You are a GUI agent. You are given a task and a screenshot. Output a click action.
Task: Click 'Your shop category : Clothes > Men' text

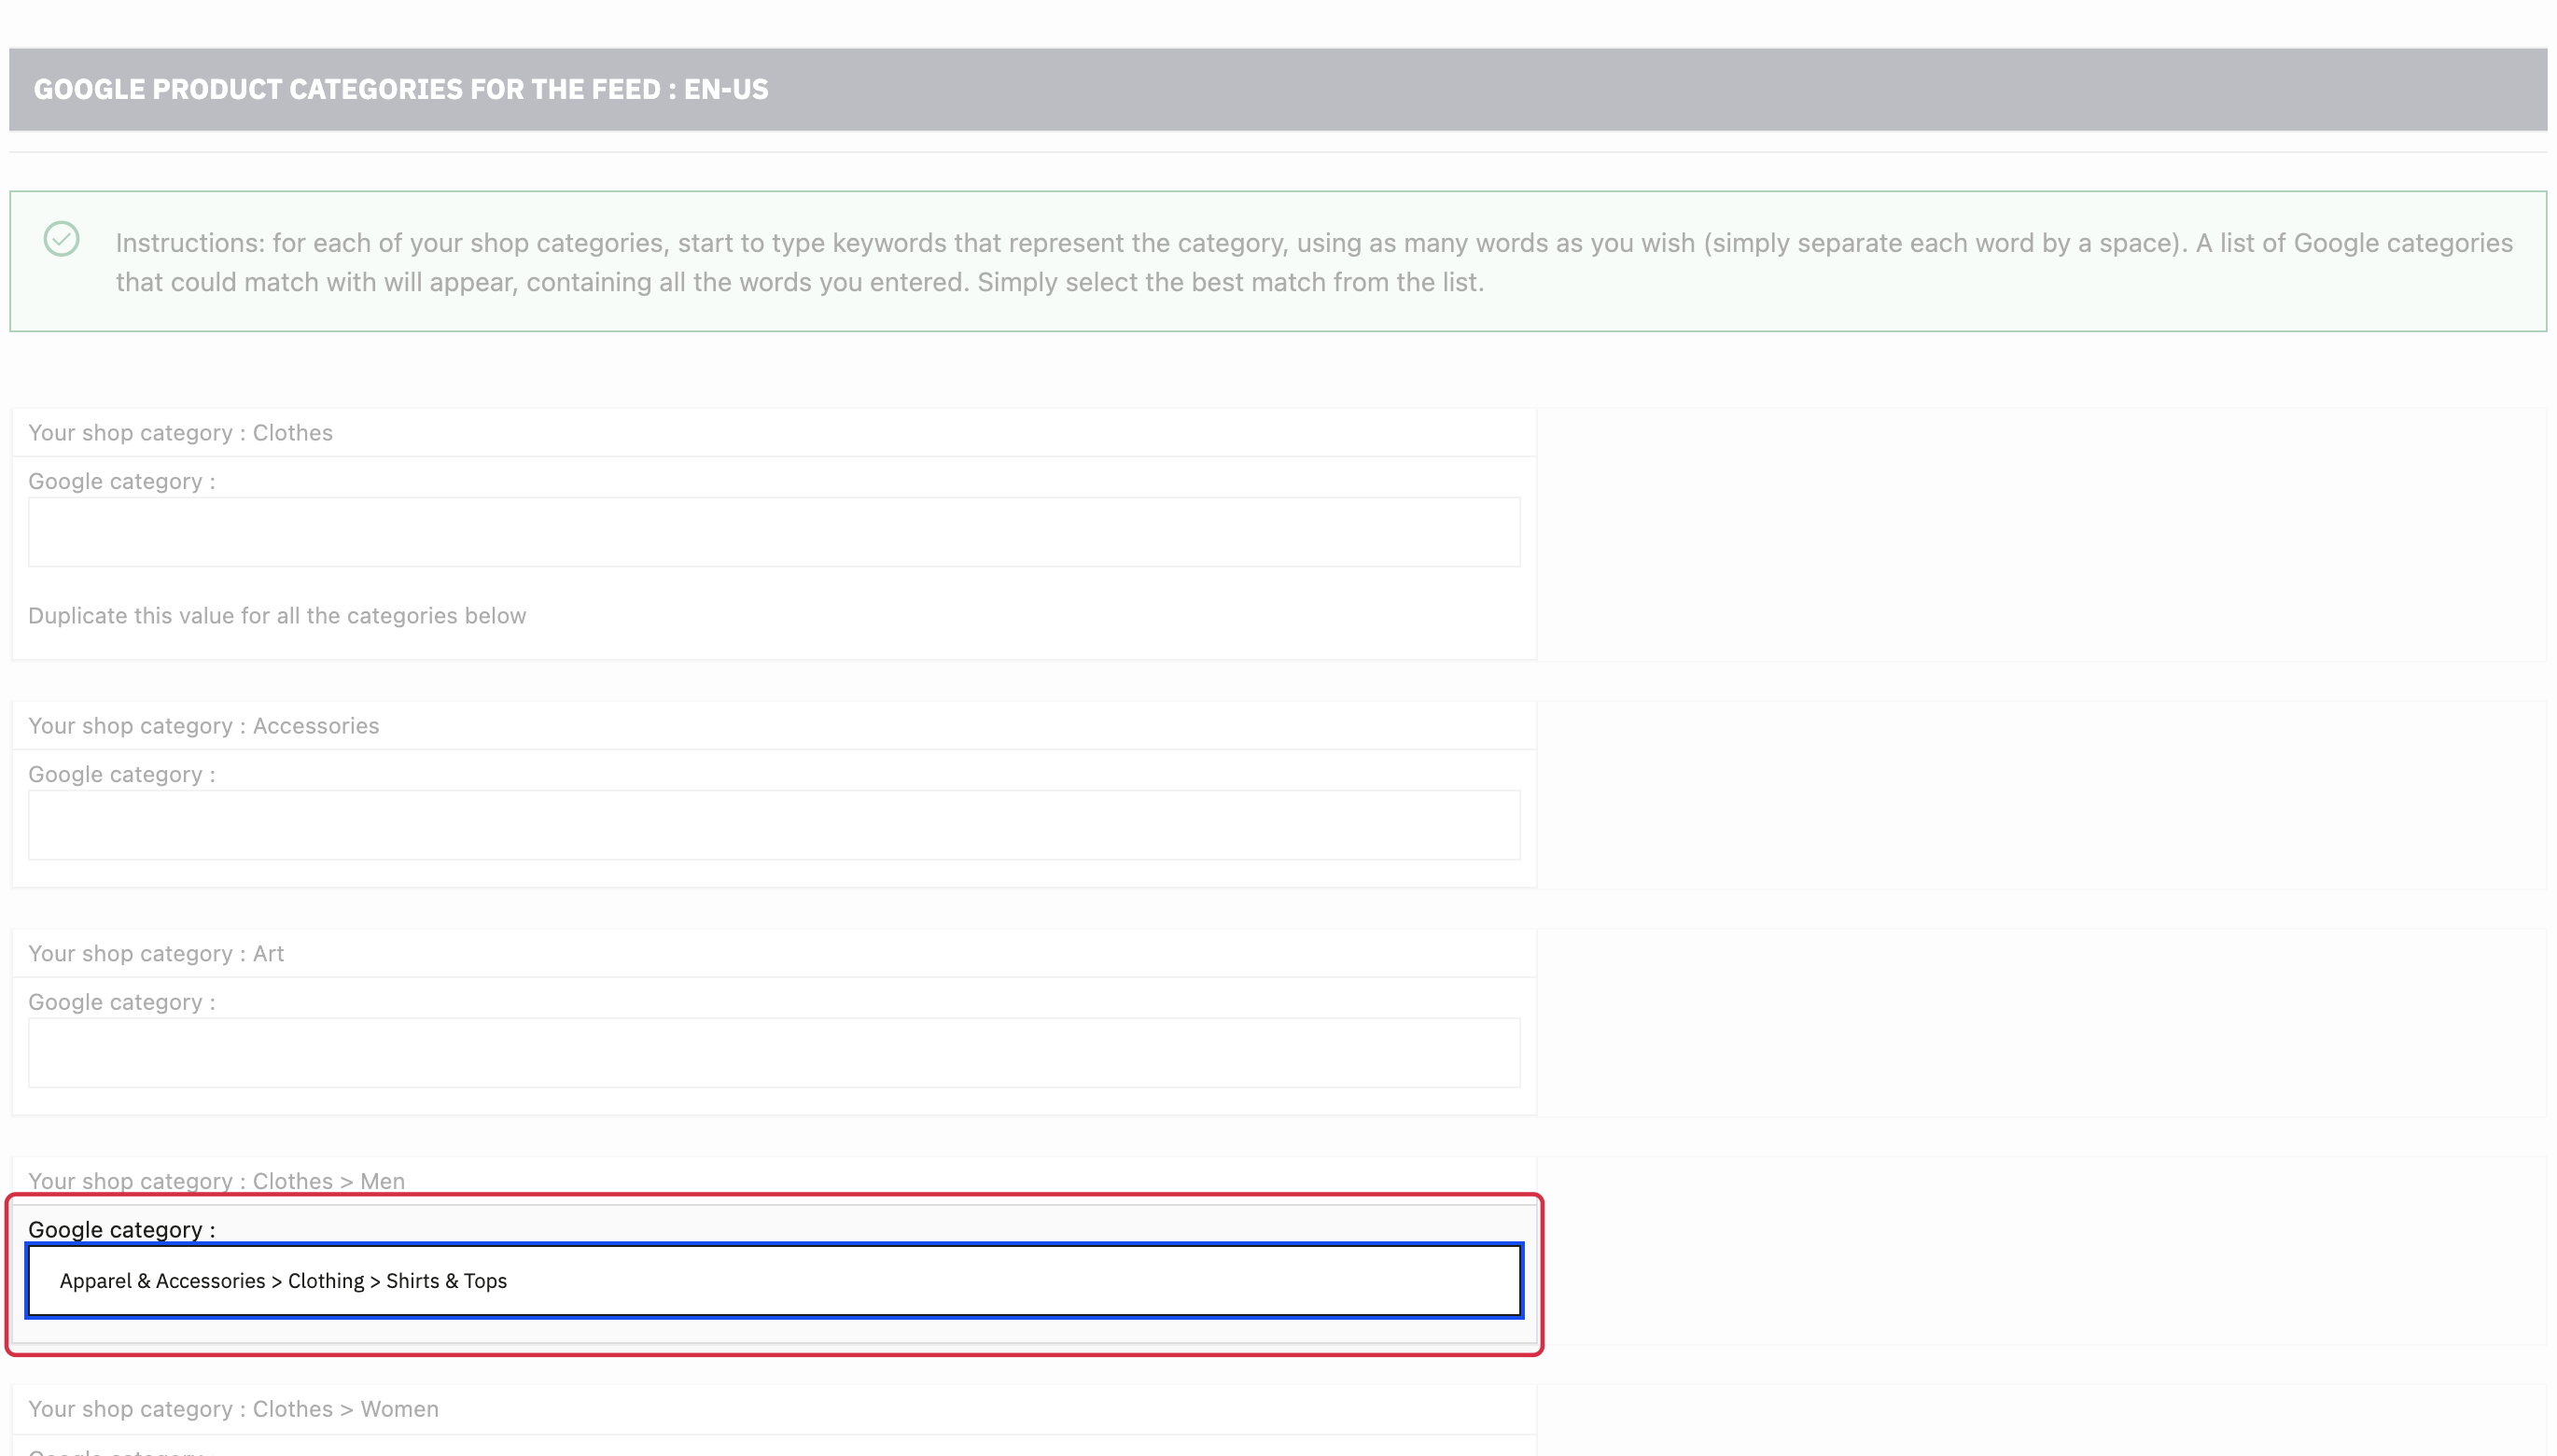tap(216, 1181)
